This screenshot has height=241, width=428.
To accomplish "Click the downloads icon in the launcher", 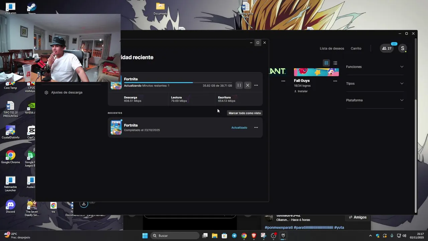I will pos(84,204).
